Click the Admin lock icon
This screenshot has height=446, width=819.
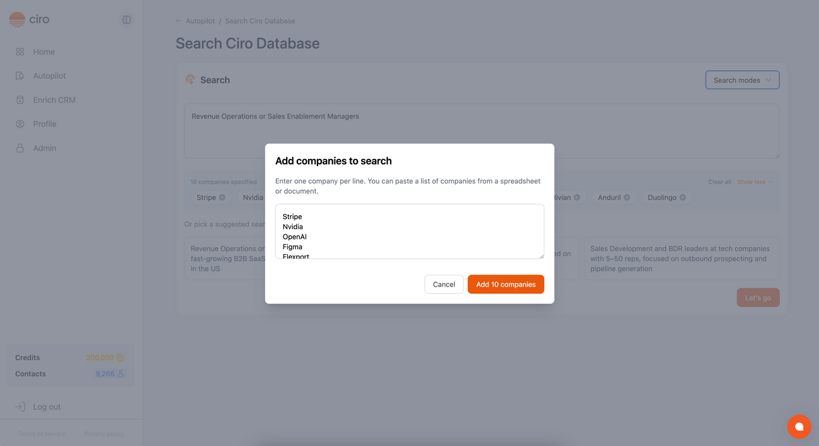[x=20, y=147]
